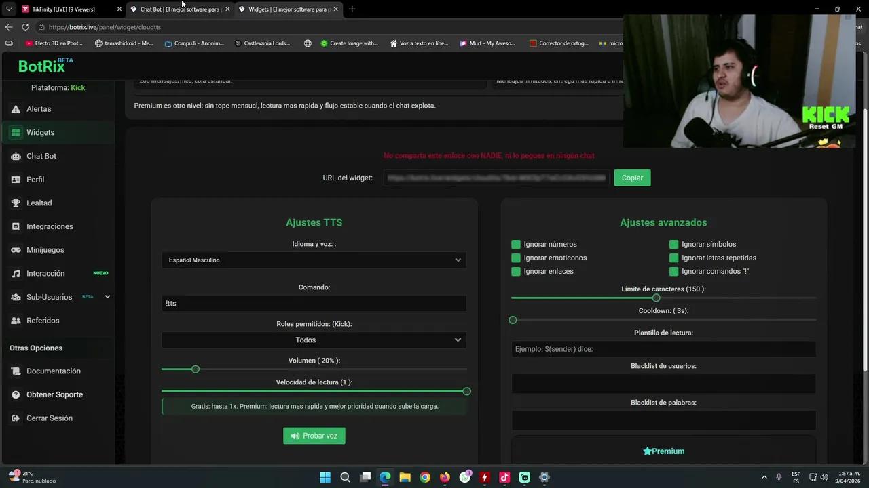The height and width of the screenshot is (488, 869).
Task: Open File Explorer from the taskbar
Action: [x=405, y=477]
